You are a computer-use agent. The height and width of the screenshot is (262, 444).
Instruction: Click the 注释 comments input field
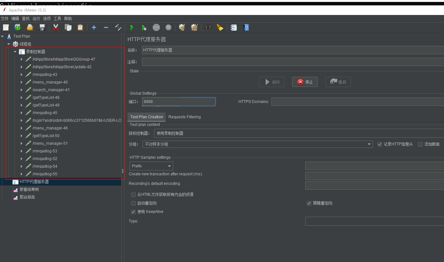pyautogui.click(x=293, y=62)
